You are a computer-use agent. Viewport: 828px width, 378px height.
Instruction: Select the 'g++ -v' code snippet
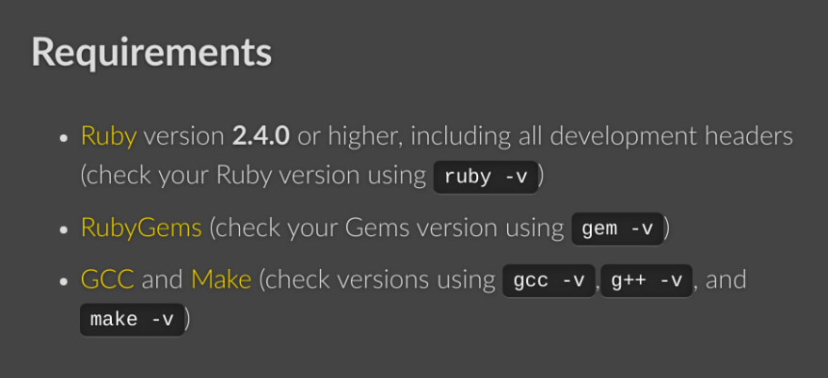[646, 280]
